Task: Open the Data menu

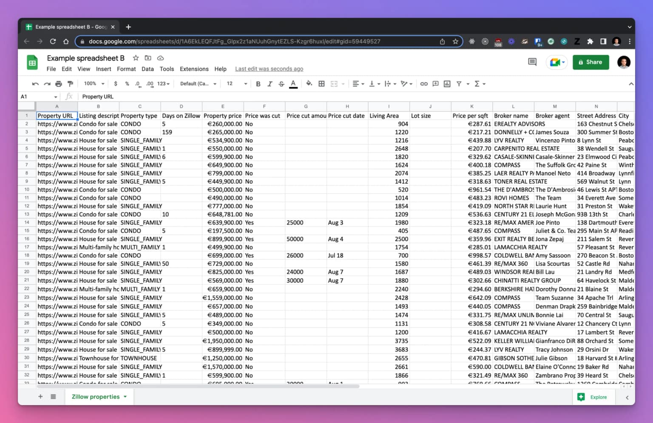Action: point(148,69)
